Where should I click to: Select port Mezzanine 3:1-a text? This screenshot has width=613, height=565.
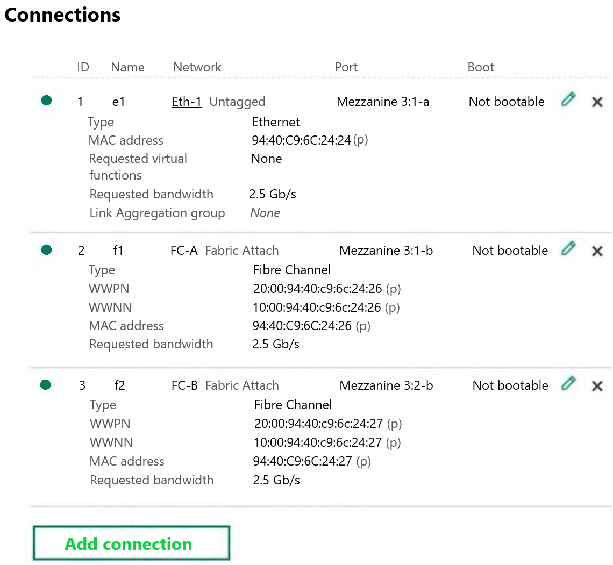click(383, 102)
